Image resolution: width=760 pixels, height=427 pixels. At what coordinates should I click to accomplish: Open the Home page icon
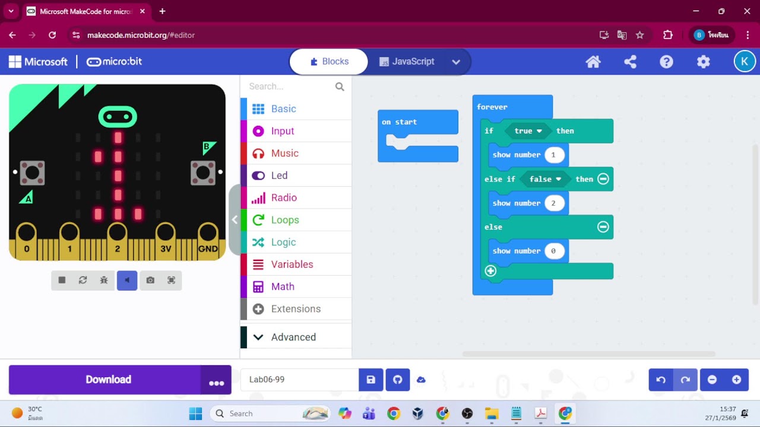[593, 62]
